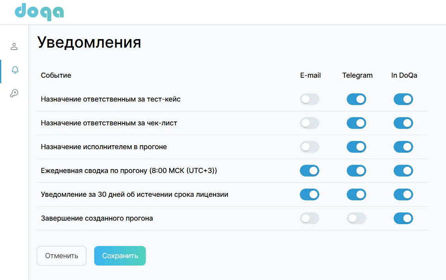
Task: Disable E-mail for license expiration notification
Action: (310, 194)
